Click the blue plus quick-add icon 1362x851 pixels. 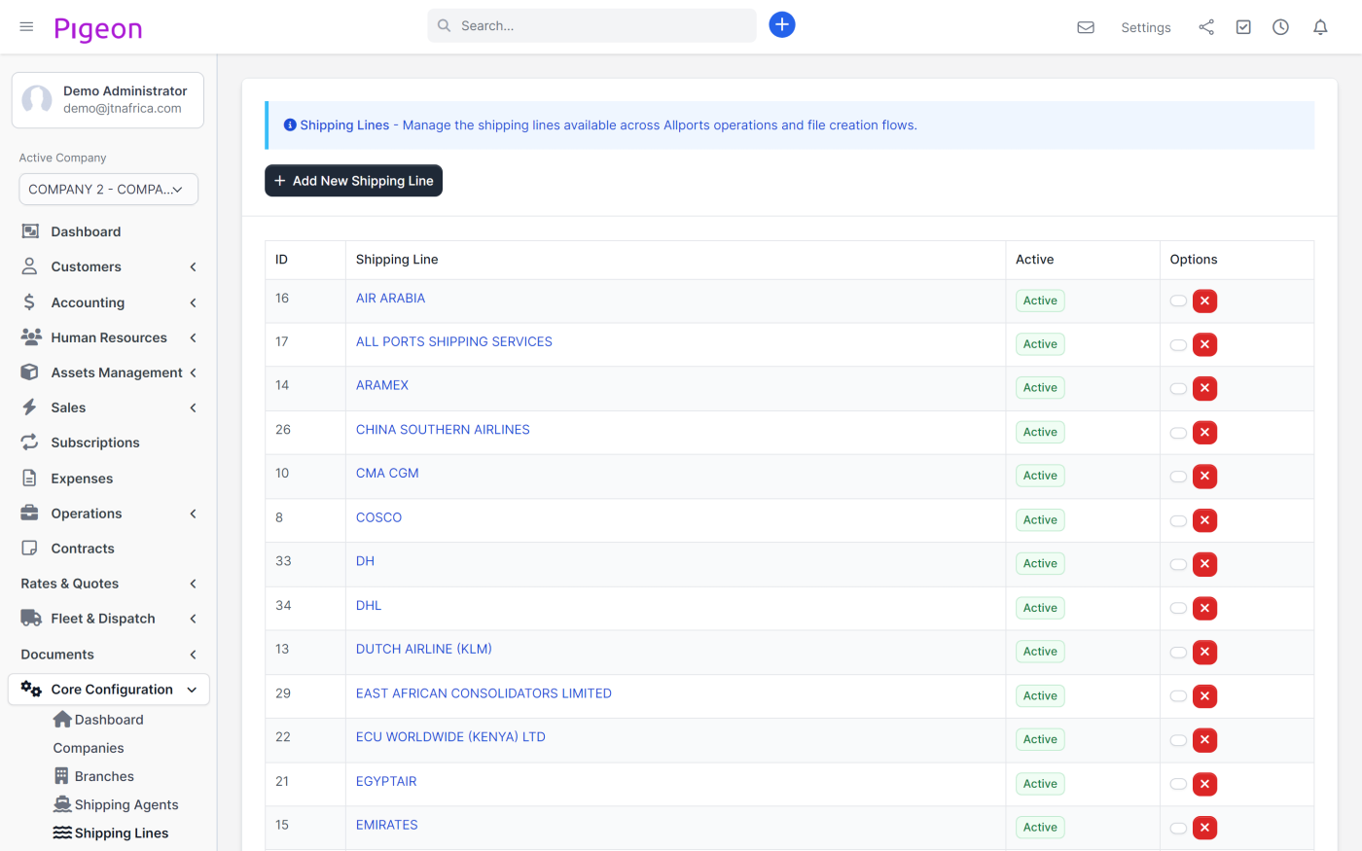pyautogui.click(x=782, y=25)
